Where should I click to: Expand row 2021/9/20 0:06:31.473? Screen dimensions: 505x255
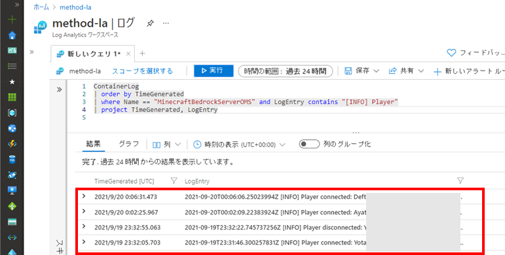pyautogui.click(x=84, y=196)
